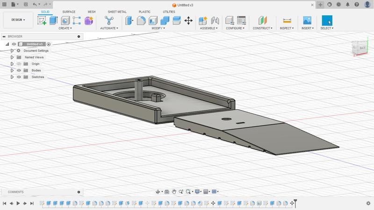The width and height of the screenshot is (374, 210).
Task: Expand the Document Settings tree node
Action: coord(13,51)
